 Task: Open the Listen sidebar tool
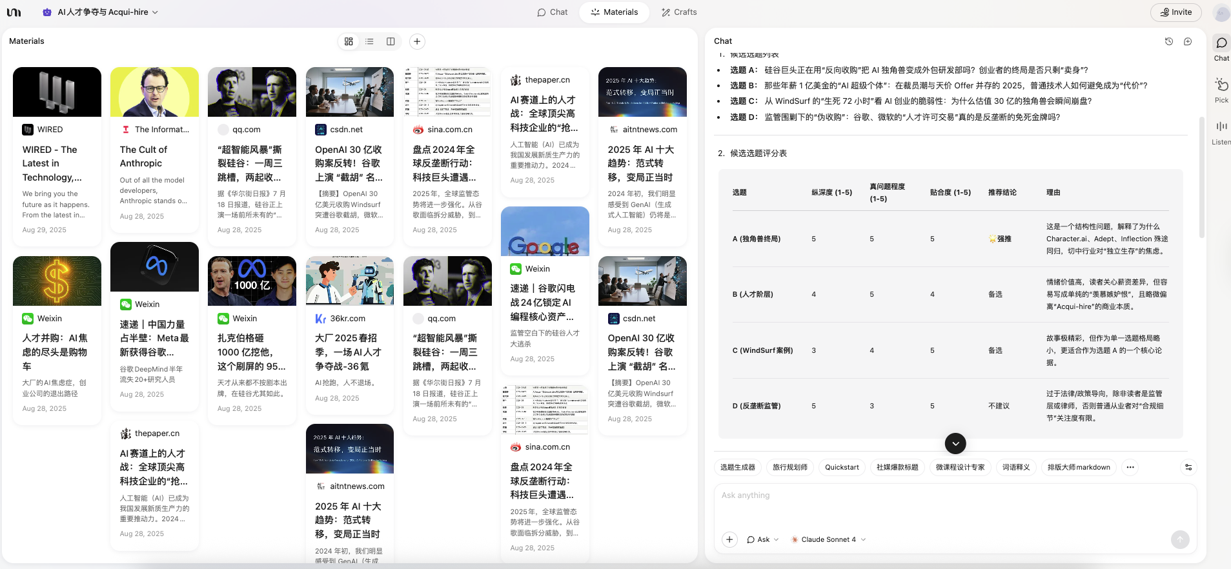pyautogui.click(x=1221, y=132)
